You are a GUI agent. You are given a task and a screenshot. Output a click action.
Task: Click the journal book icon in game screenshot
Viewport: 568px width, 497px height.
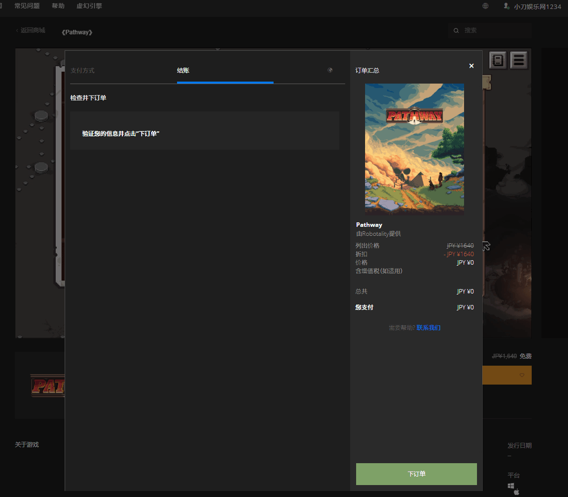coord(498,60)
